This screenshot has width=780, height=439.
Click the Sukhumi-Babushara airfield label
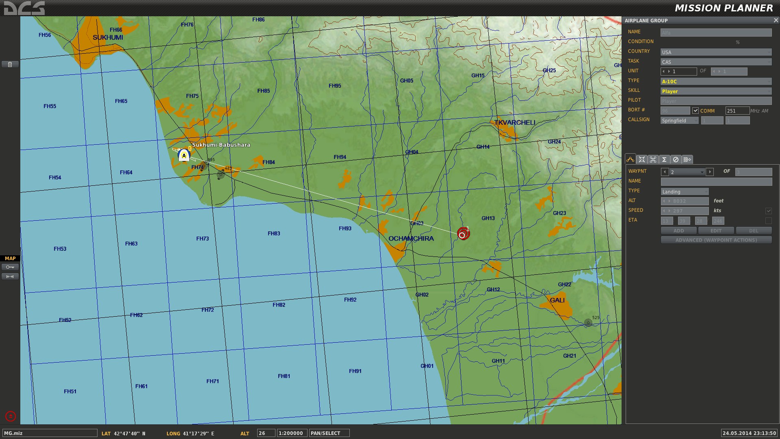click(221, 145)
